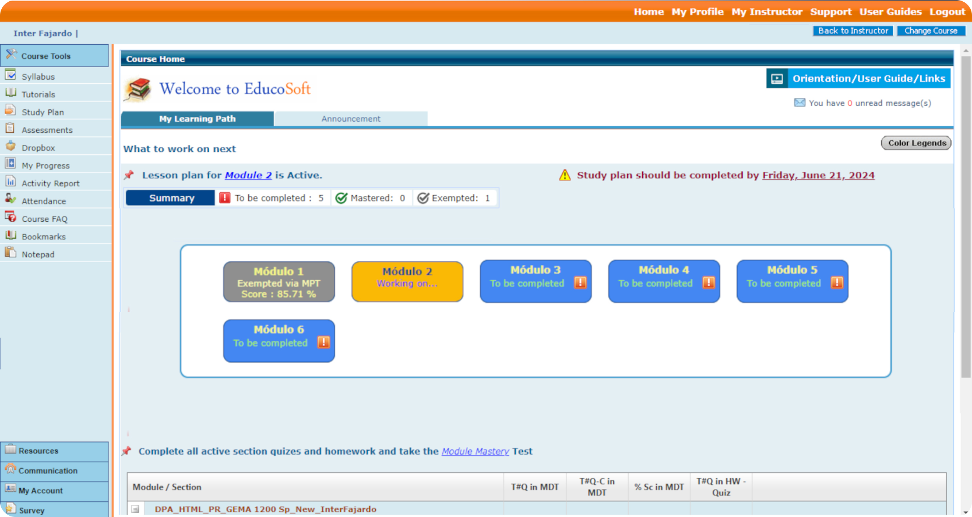Switch to My Learning Path tab
The height and width of the screenshot is (517, 972).
(x=198, y=119)
